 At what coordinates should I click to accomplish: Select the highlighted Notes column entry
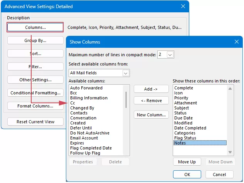[200, 143]
